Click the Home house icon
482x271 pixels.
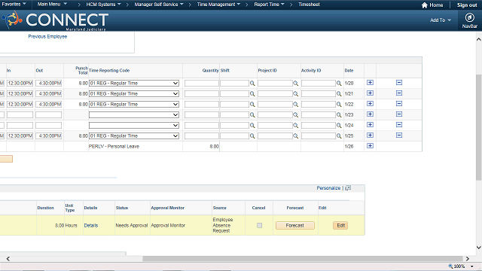[x=425, y=5]
